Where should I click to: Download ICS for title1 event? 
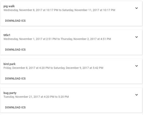click(x=15, y=50)
